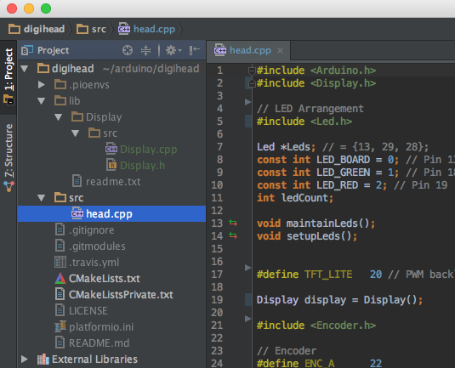Click the .pioenvs folder icon
Screen dimensions: 455x368
point(60,84)
